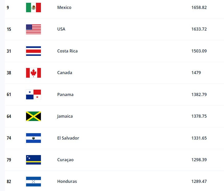
Task: Click Mexico's 1658.82 points value
Action: (x=199, y=7)
